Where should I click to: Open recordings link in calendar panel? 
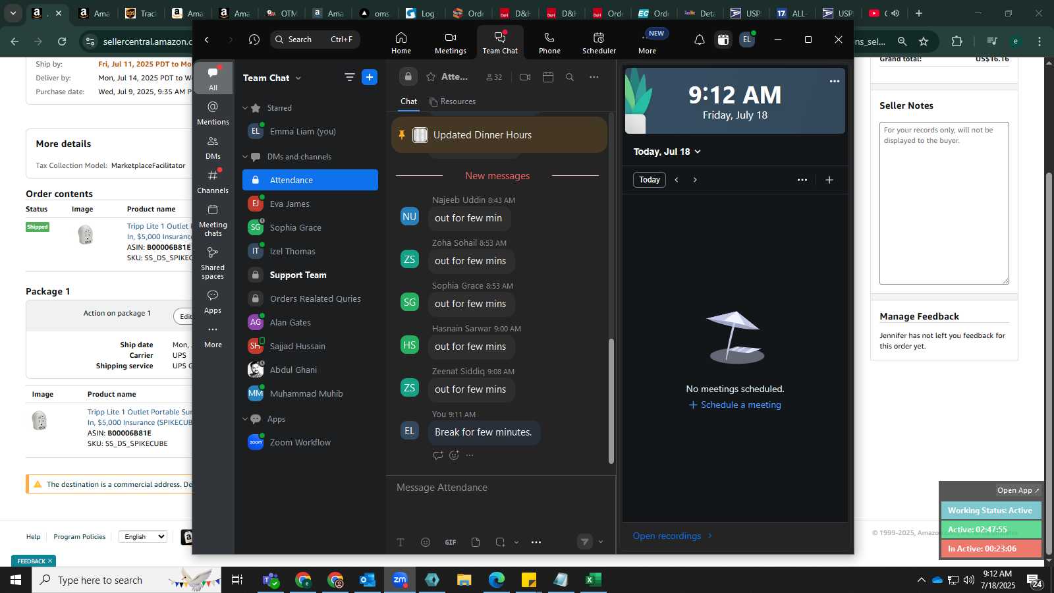(x=673, y=536)
